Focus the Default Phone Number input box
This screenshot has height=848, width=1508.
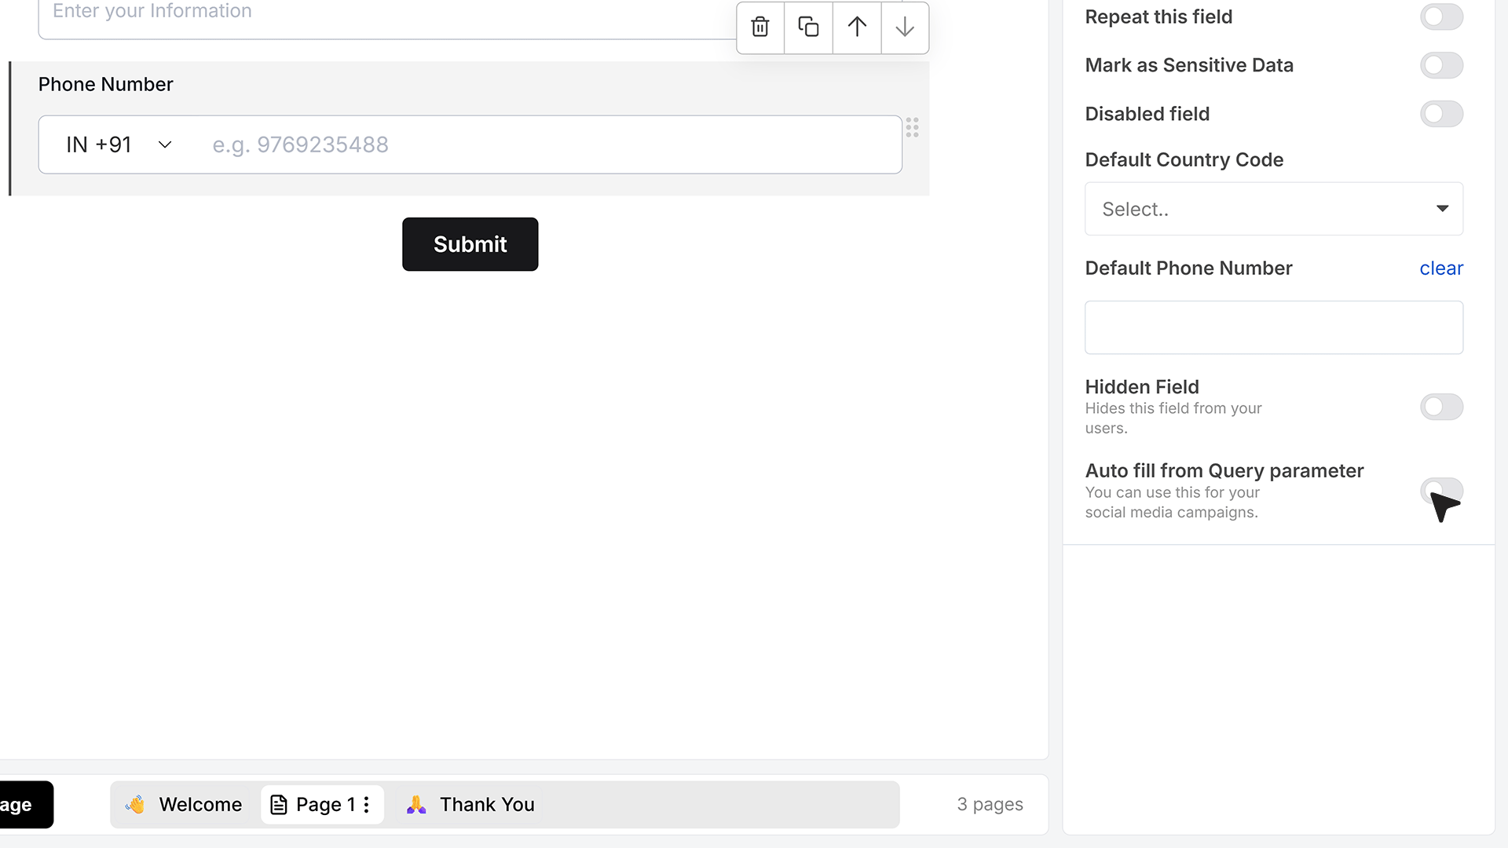point(1273,327)
